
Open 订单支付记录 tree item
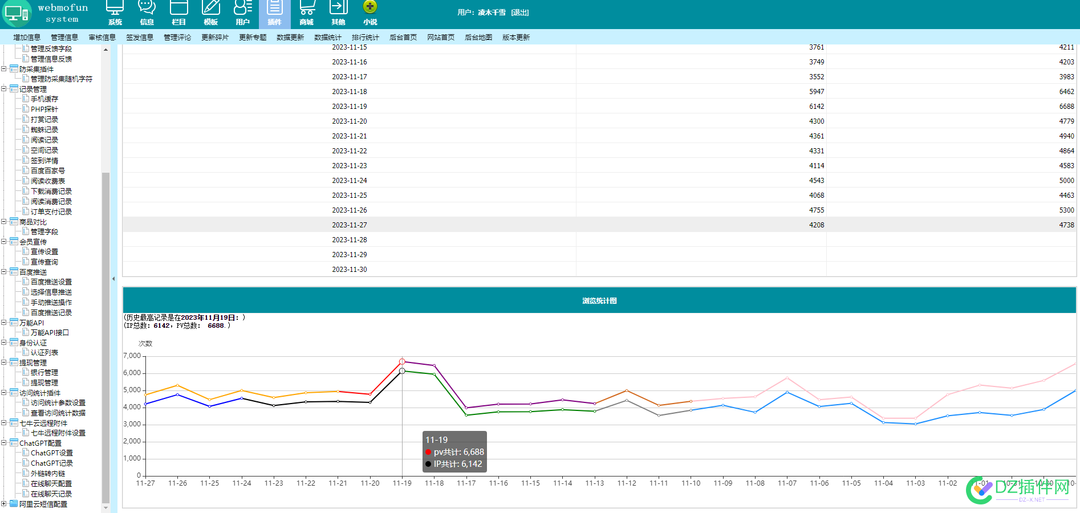coord(51,211)
